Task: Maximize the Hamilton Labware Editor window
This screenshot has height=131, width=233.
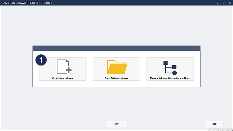Action: point(224,3)
